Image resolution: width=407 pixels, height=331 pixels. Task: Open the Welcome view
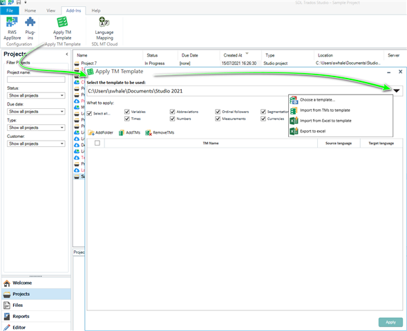pyautogui.click(x=36, y=283)
